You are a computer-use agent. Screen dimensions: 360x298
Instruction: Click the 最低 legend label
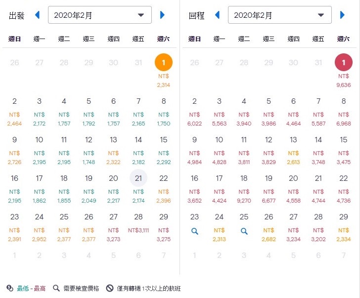(23, 289)
